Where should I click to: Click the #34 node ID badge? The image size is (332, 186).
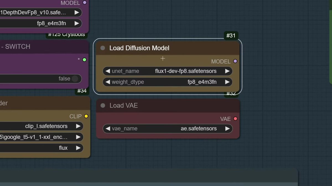(x=82, y=91)
